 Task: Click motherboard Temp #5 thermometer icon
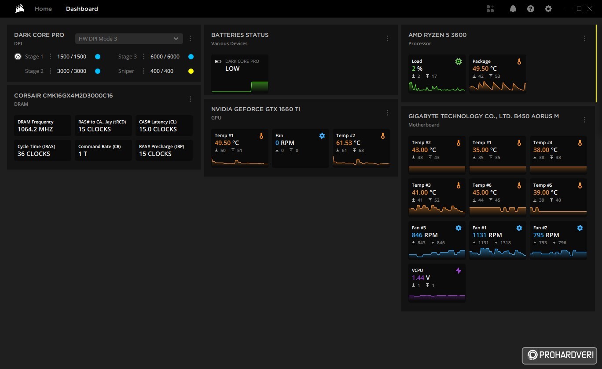[580, 186]
